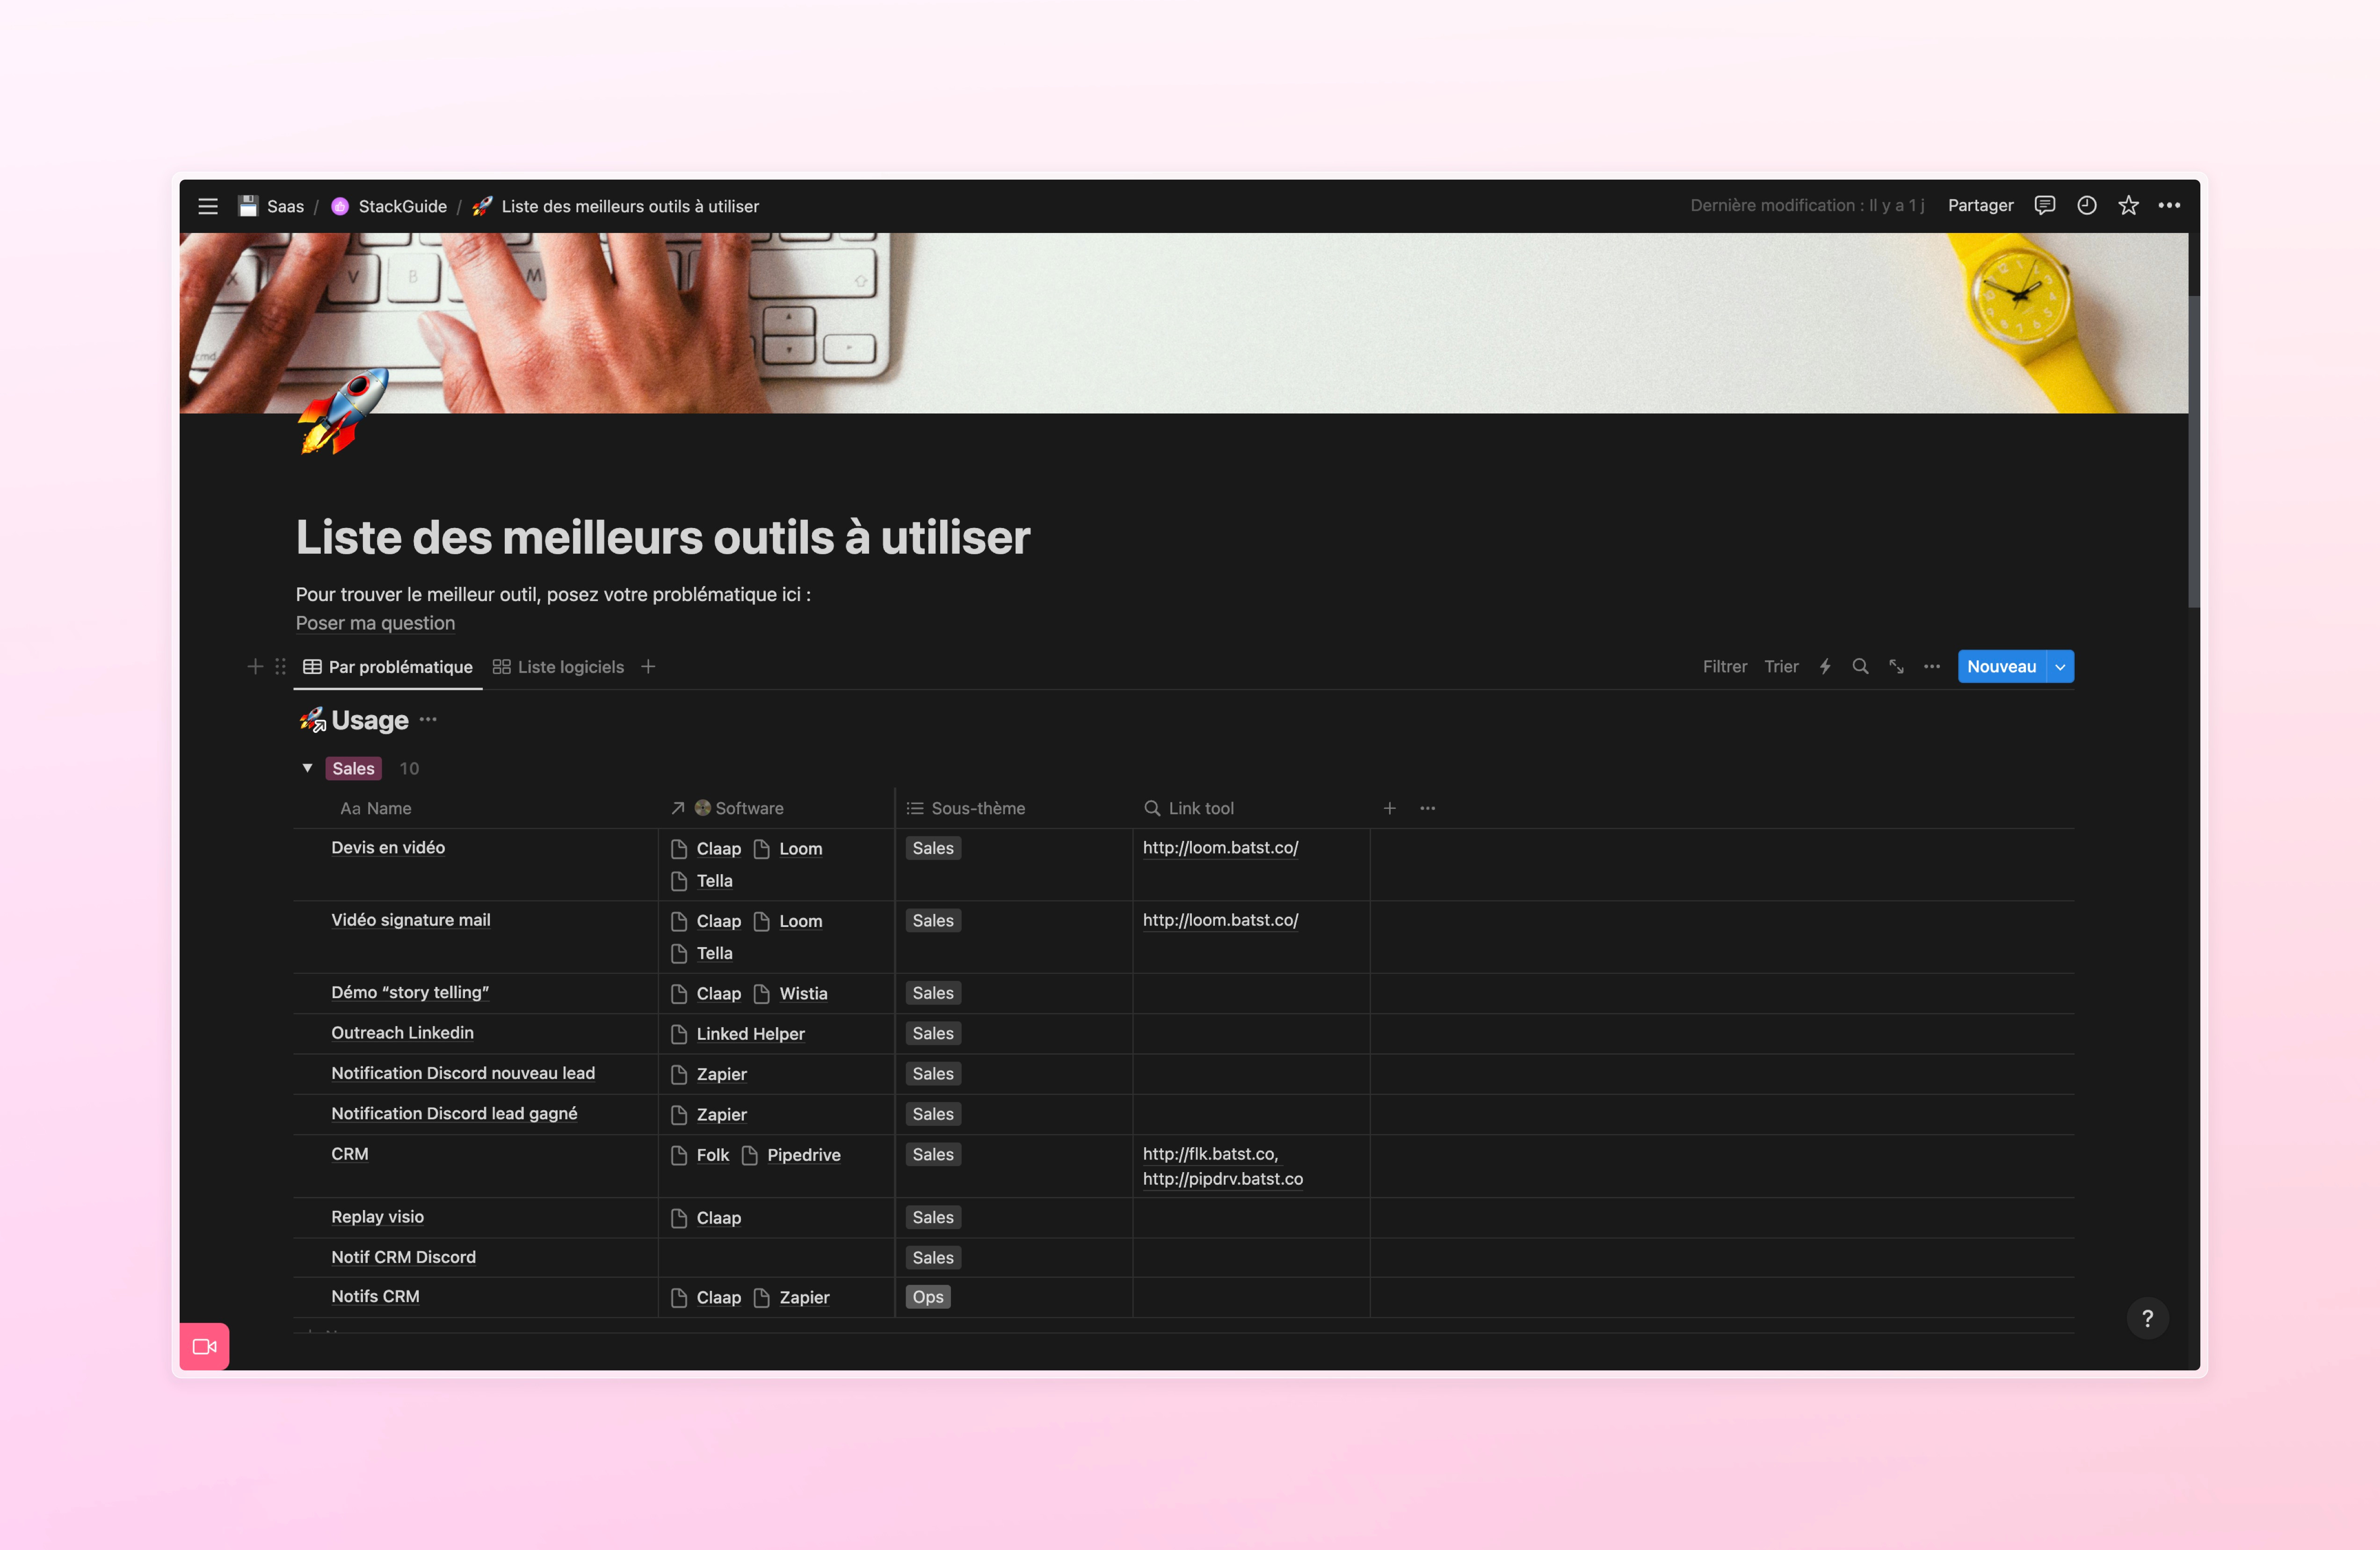Open Pipedrive software page

point(791,1155)
